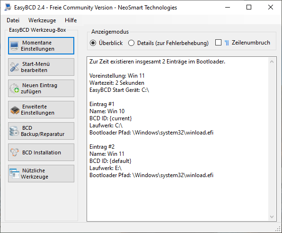This screenshot has height=233, width=282.
Task: Click the EasyBCD app icon in title bar
Action: click(x=8, y=7)
